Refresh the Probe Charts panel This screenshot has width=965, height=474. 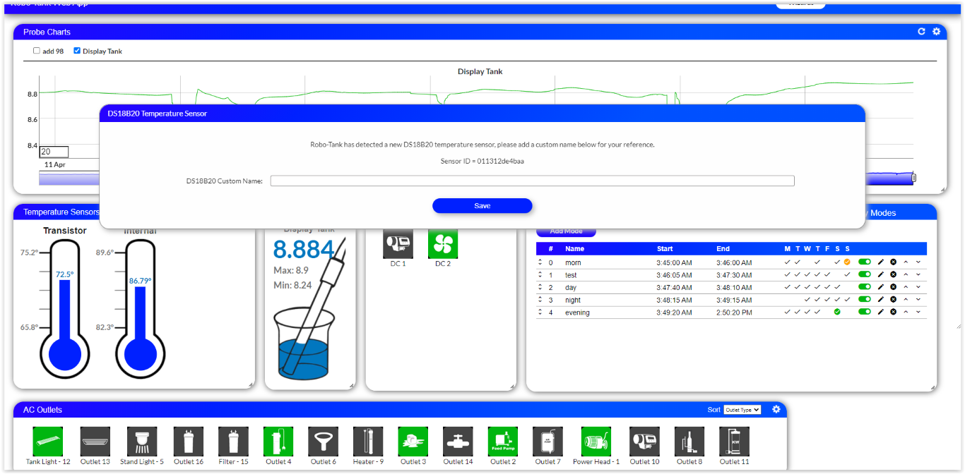point(921,32)
